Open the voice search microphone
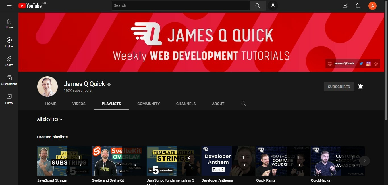The height and width of the screenshot is (185, 388). (273, 5)
